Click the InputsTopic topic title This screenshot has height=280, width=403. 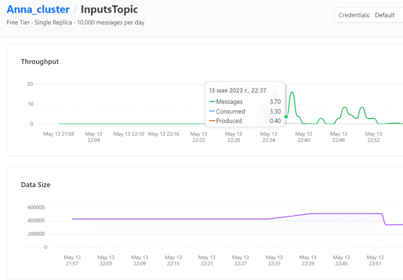click(x=109, y=9)
